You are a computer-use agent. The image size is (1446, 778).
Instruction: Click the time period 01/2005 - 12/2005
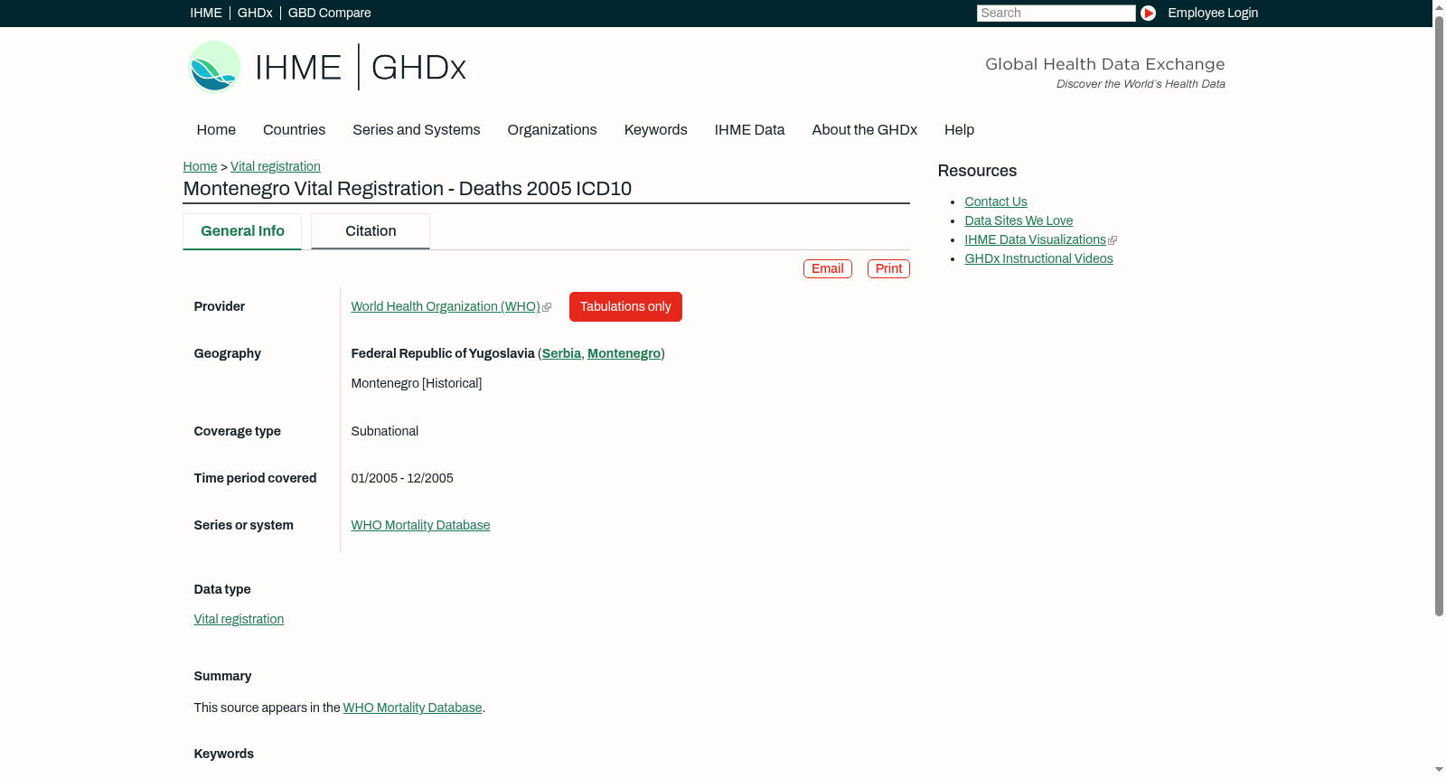402,479
